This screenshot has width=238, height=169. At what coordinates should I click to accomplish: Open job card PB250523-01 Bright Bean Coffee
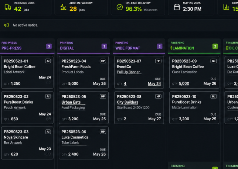[x=27, y=72]
